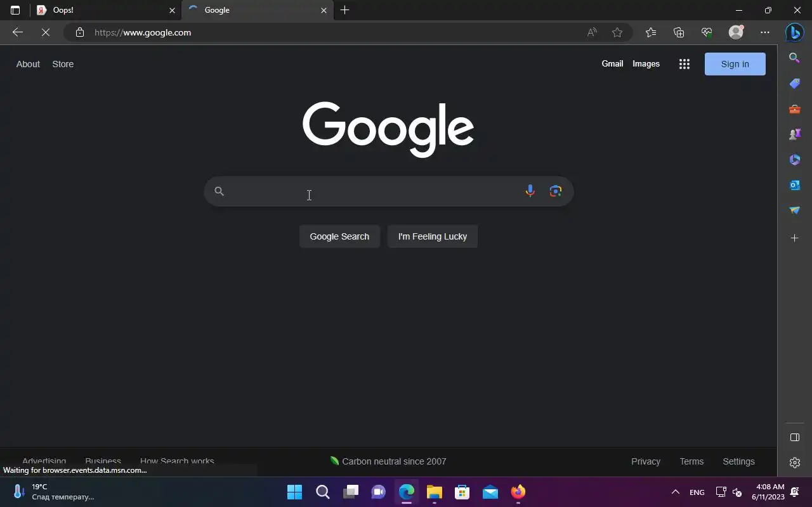Image resolution: width=812 pixels, height=507 pixels.
Task: Switch to the Oops! tab
Action: click(x=105, y=10)
